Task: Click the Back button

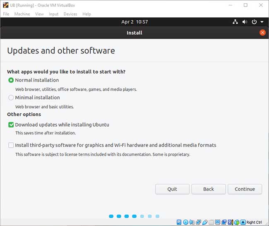Action: (209, 189)
